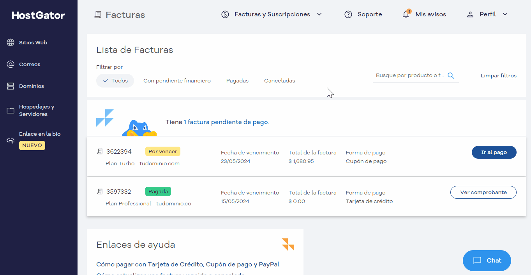
Task: Open the 1 factura pendiente de pago link
Action: (226, 122)
